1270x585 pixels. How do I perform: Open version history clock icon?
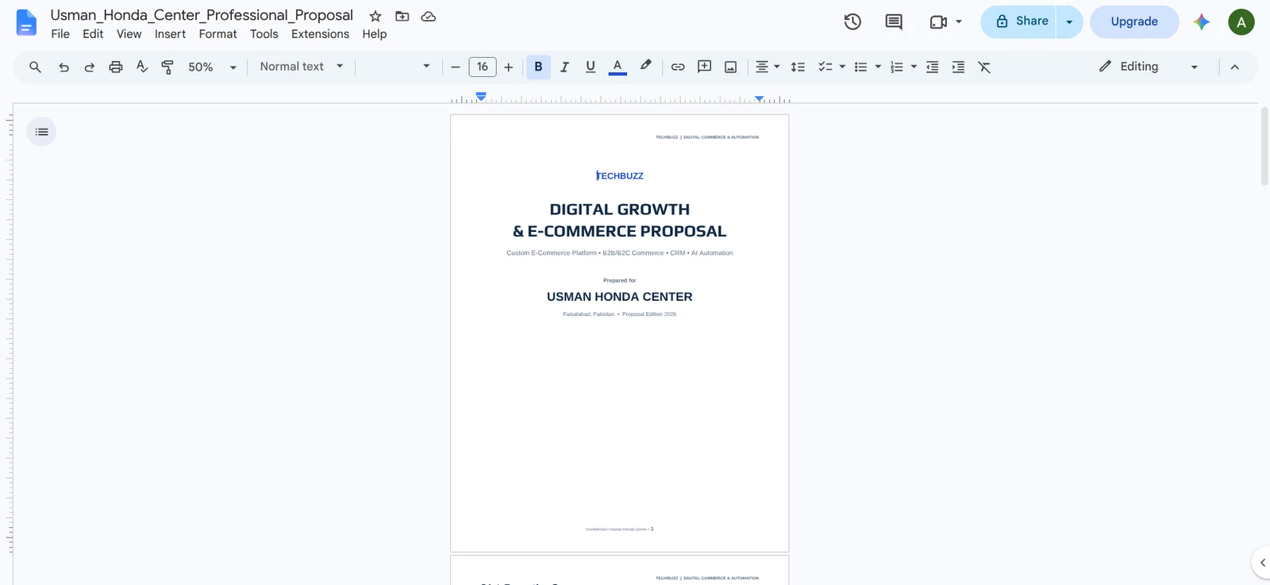pyautogui.click(x=852, y=21)
